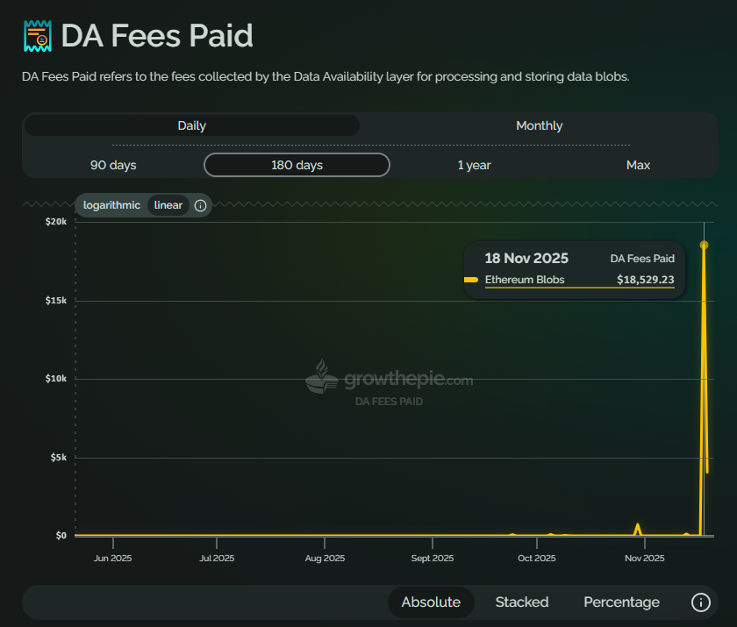Click the small spike just before Nov 2025

pyautogui.click(x=638, y=525)
